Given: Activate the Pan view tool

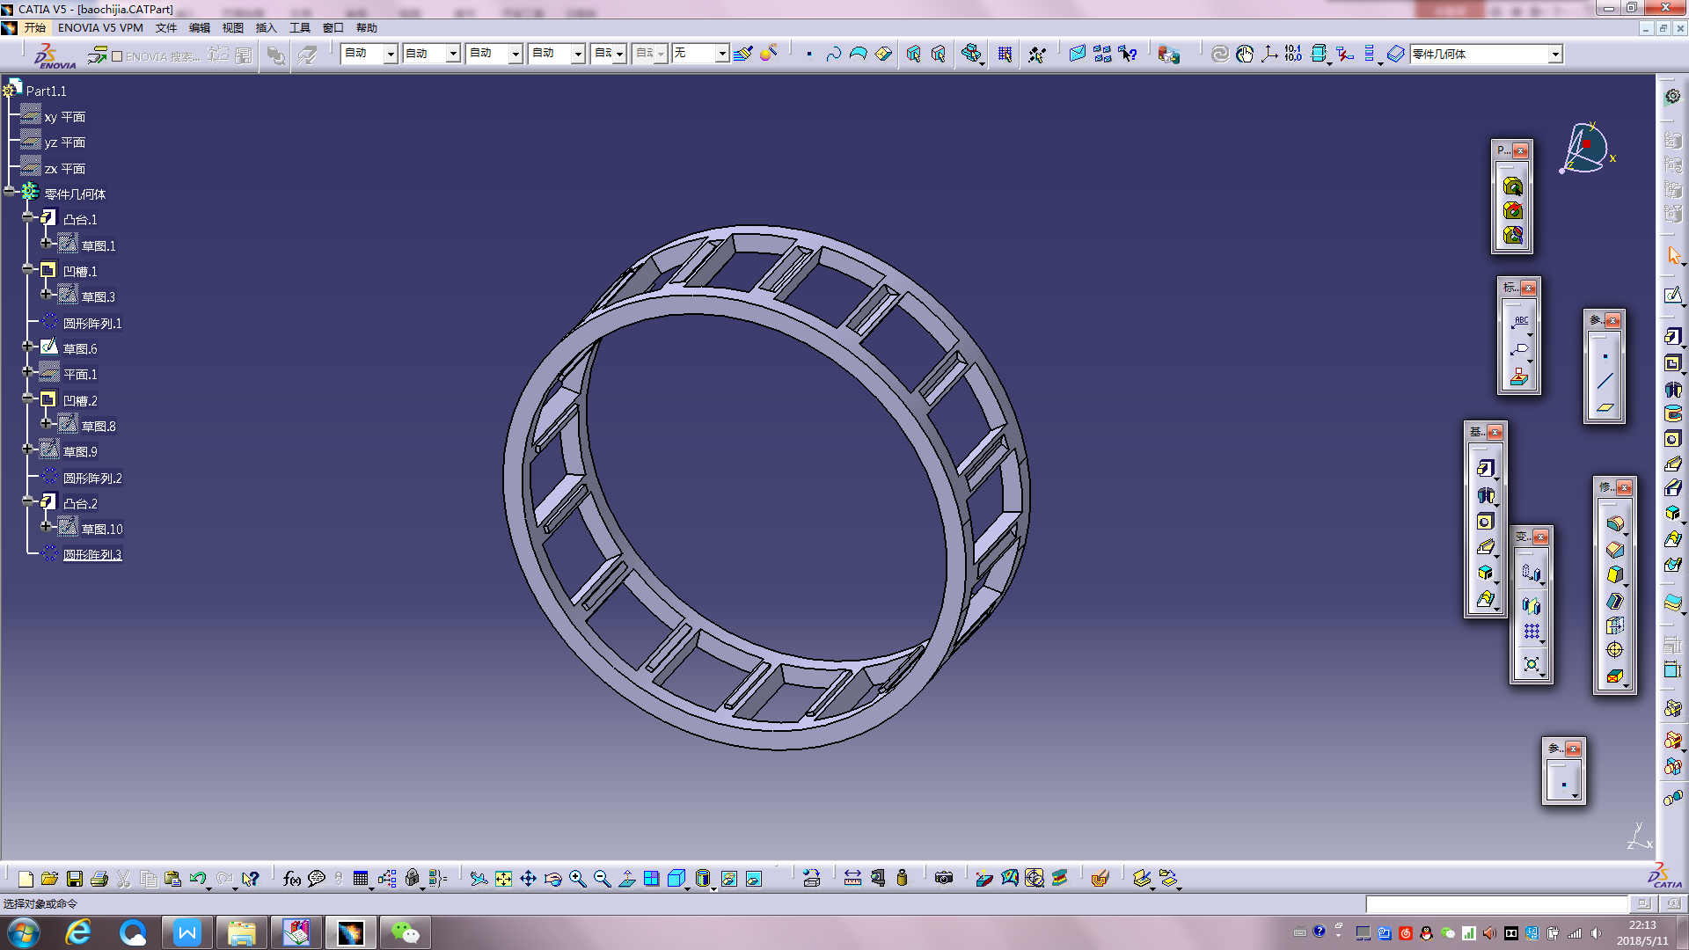Looking at the screenshot, I should tap(528, 879).
